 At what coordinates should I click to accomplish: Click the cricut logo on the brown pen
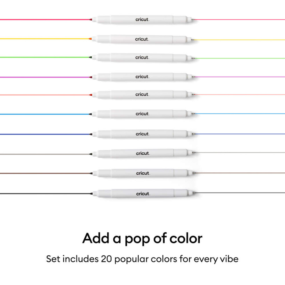[x=142, y=173]
